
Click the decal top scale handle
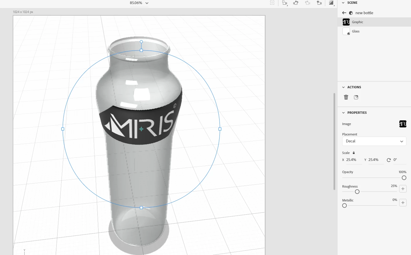(141, 50)
